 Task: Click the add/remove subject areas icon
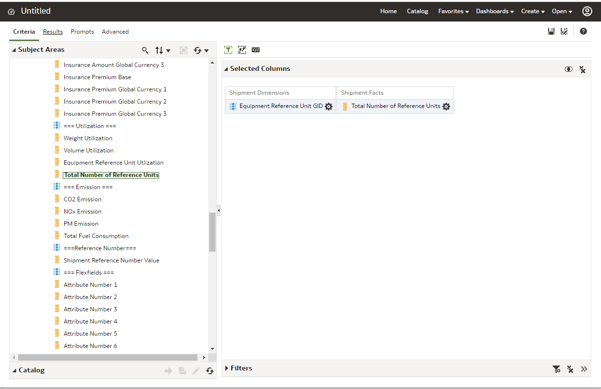184,50
